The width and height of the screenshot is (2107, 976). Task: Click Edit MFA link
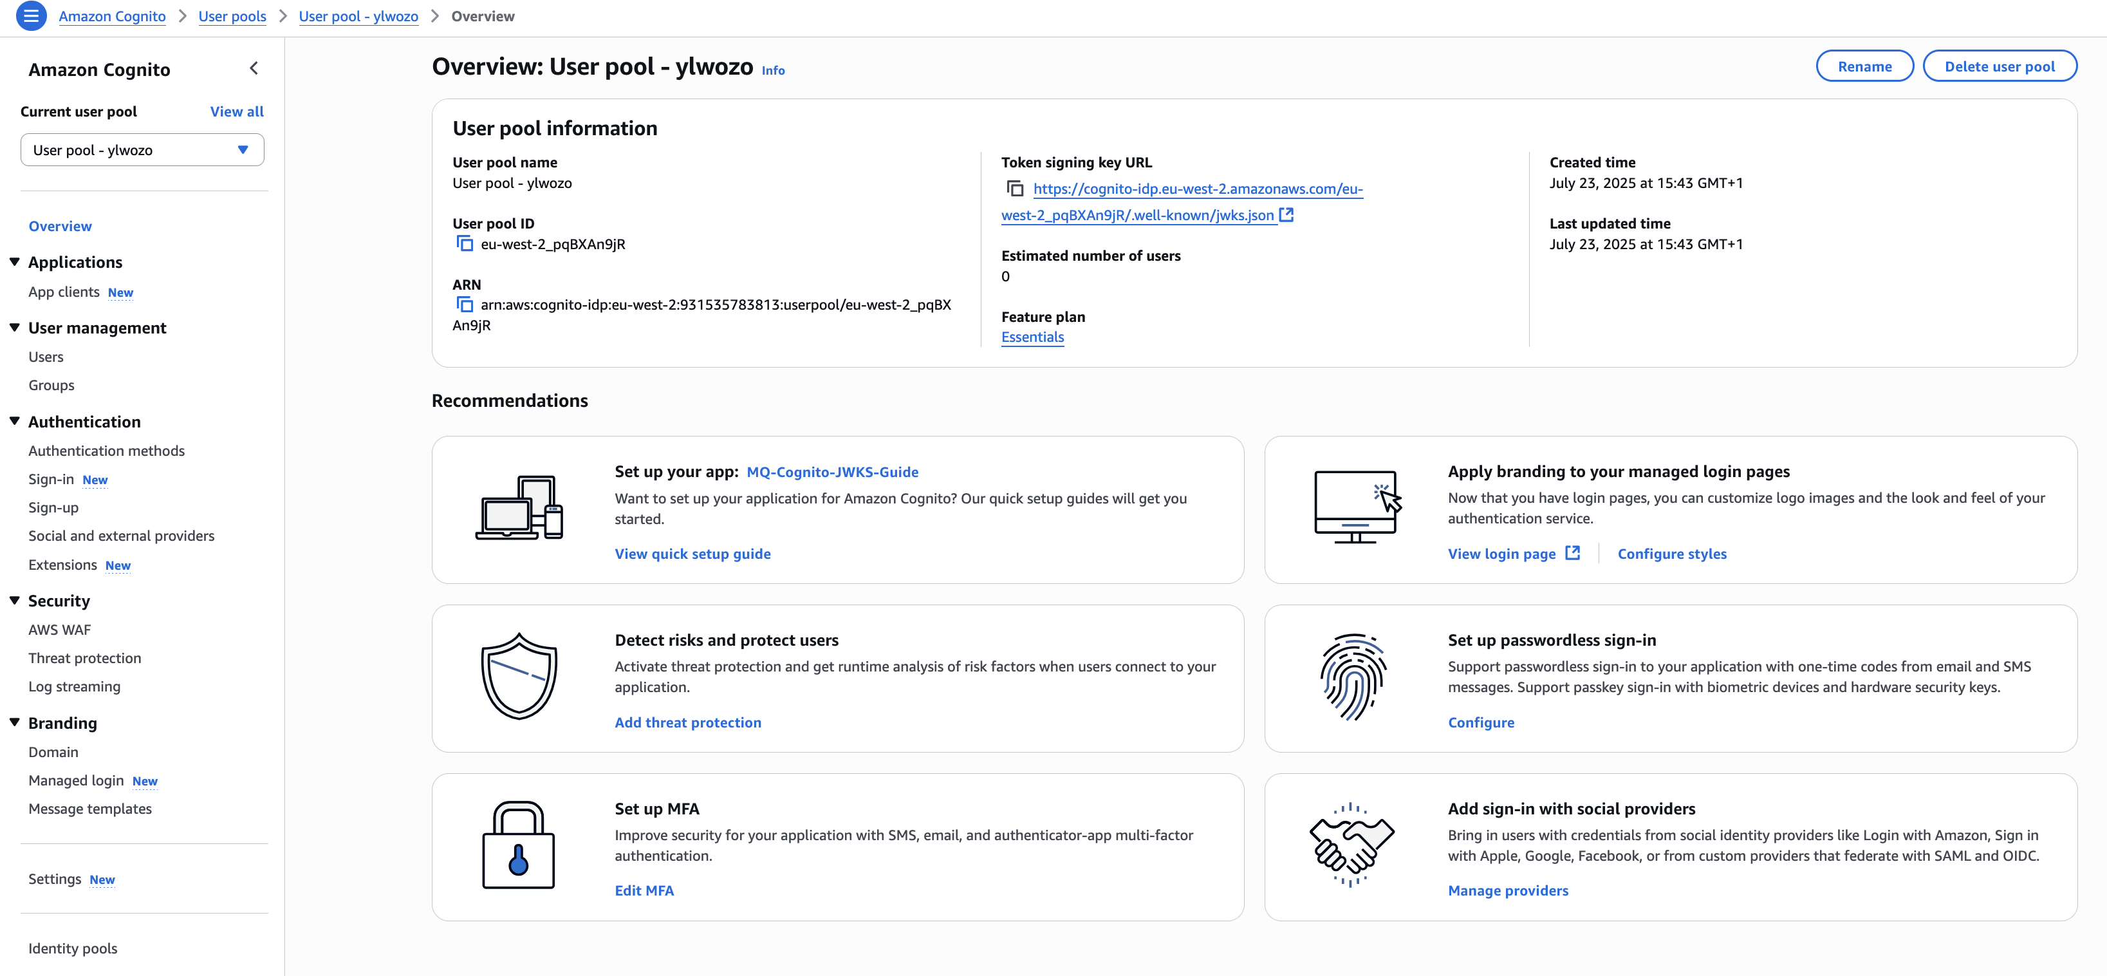pos(644,890)
